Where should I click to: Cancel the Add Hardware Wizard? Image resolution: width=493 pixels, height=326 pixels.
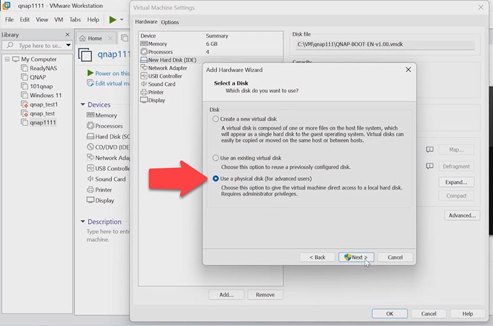click(x=395, y=257)
